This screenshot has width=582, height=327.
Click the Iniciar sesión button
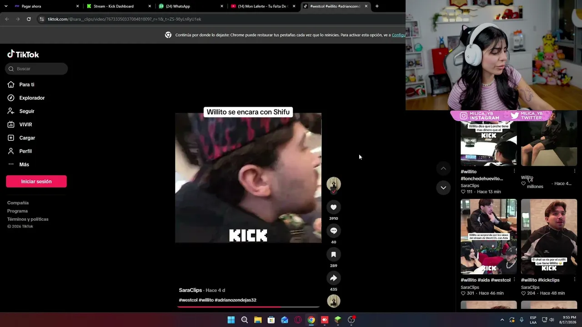(36, 181)
